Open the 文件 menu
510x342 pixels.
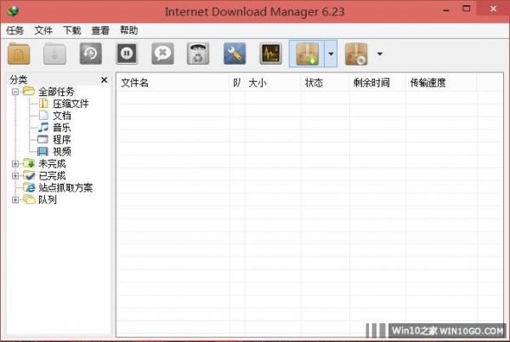(43, 31)
